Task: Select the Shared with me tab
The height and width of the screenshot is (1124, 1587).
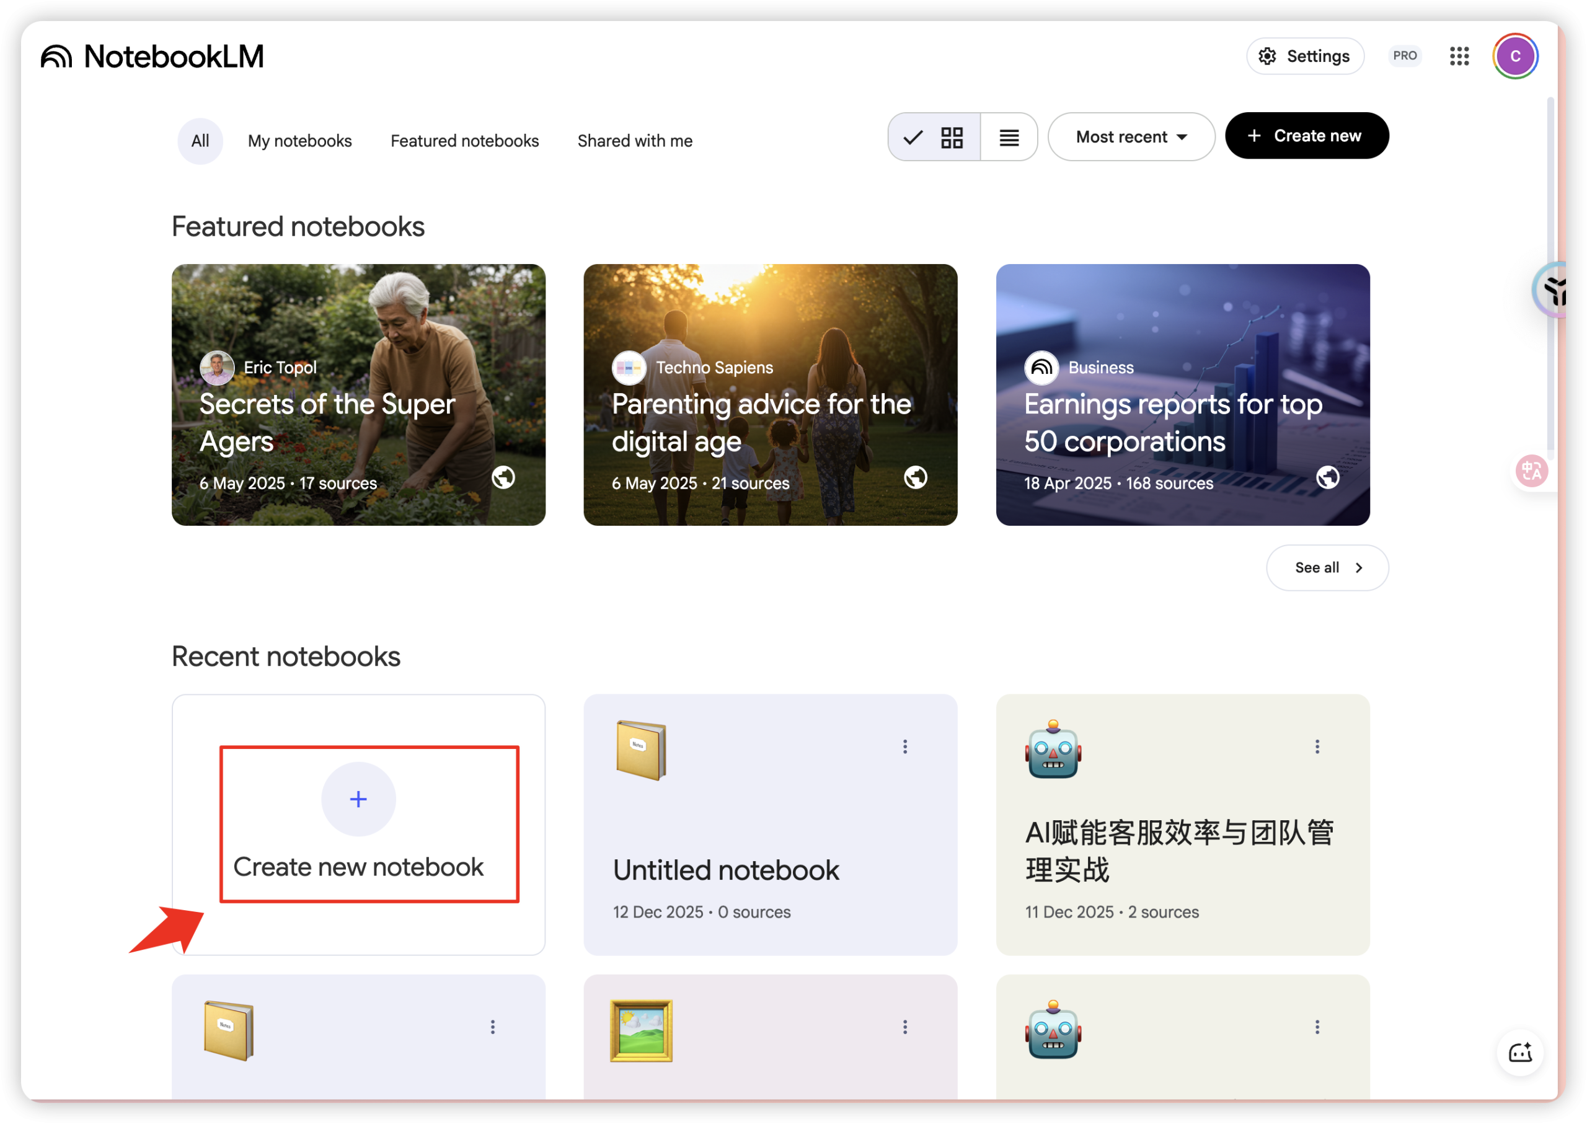Action: click(x=635, y=141)
